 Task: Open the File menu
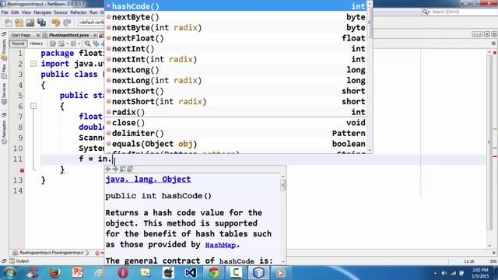point(5,12)
